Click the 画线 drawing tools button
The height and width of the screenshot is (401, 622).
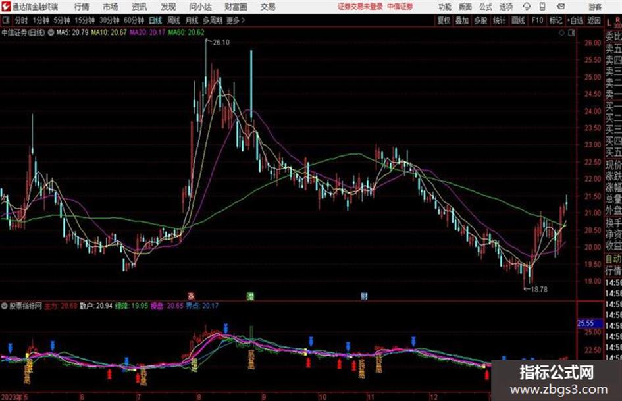518,20
